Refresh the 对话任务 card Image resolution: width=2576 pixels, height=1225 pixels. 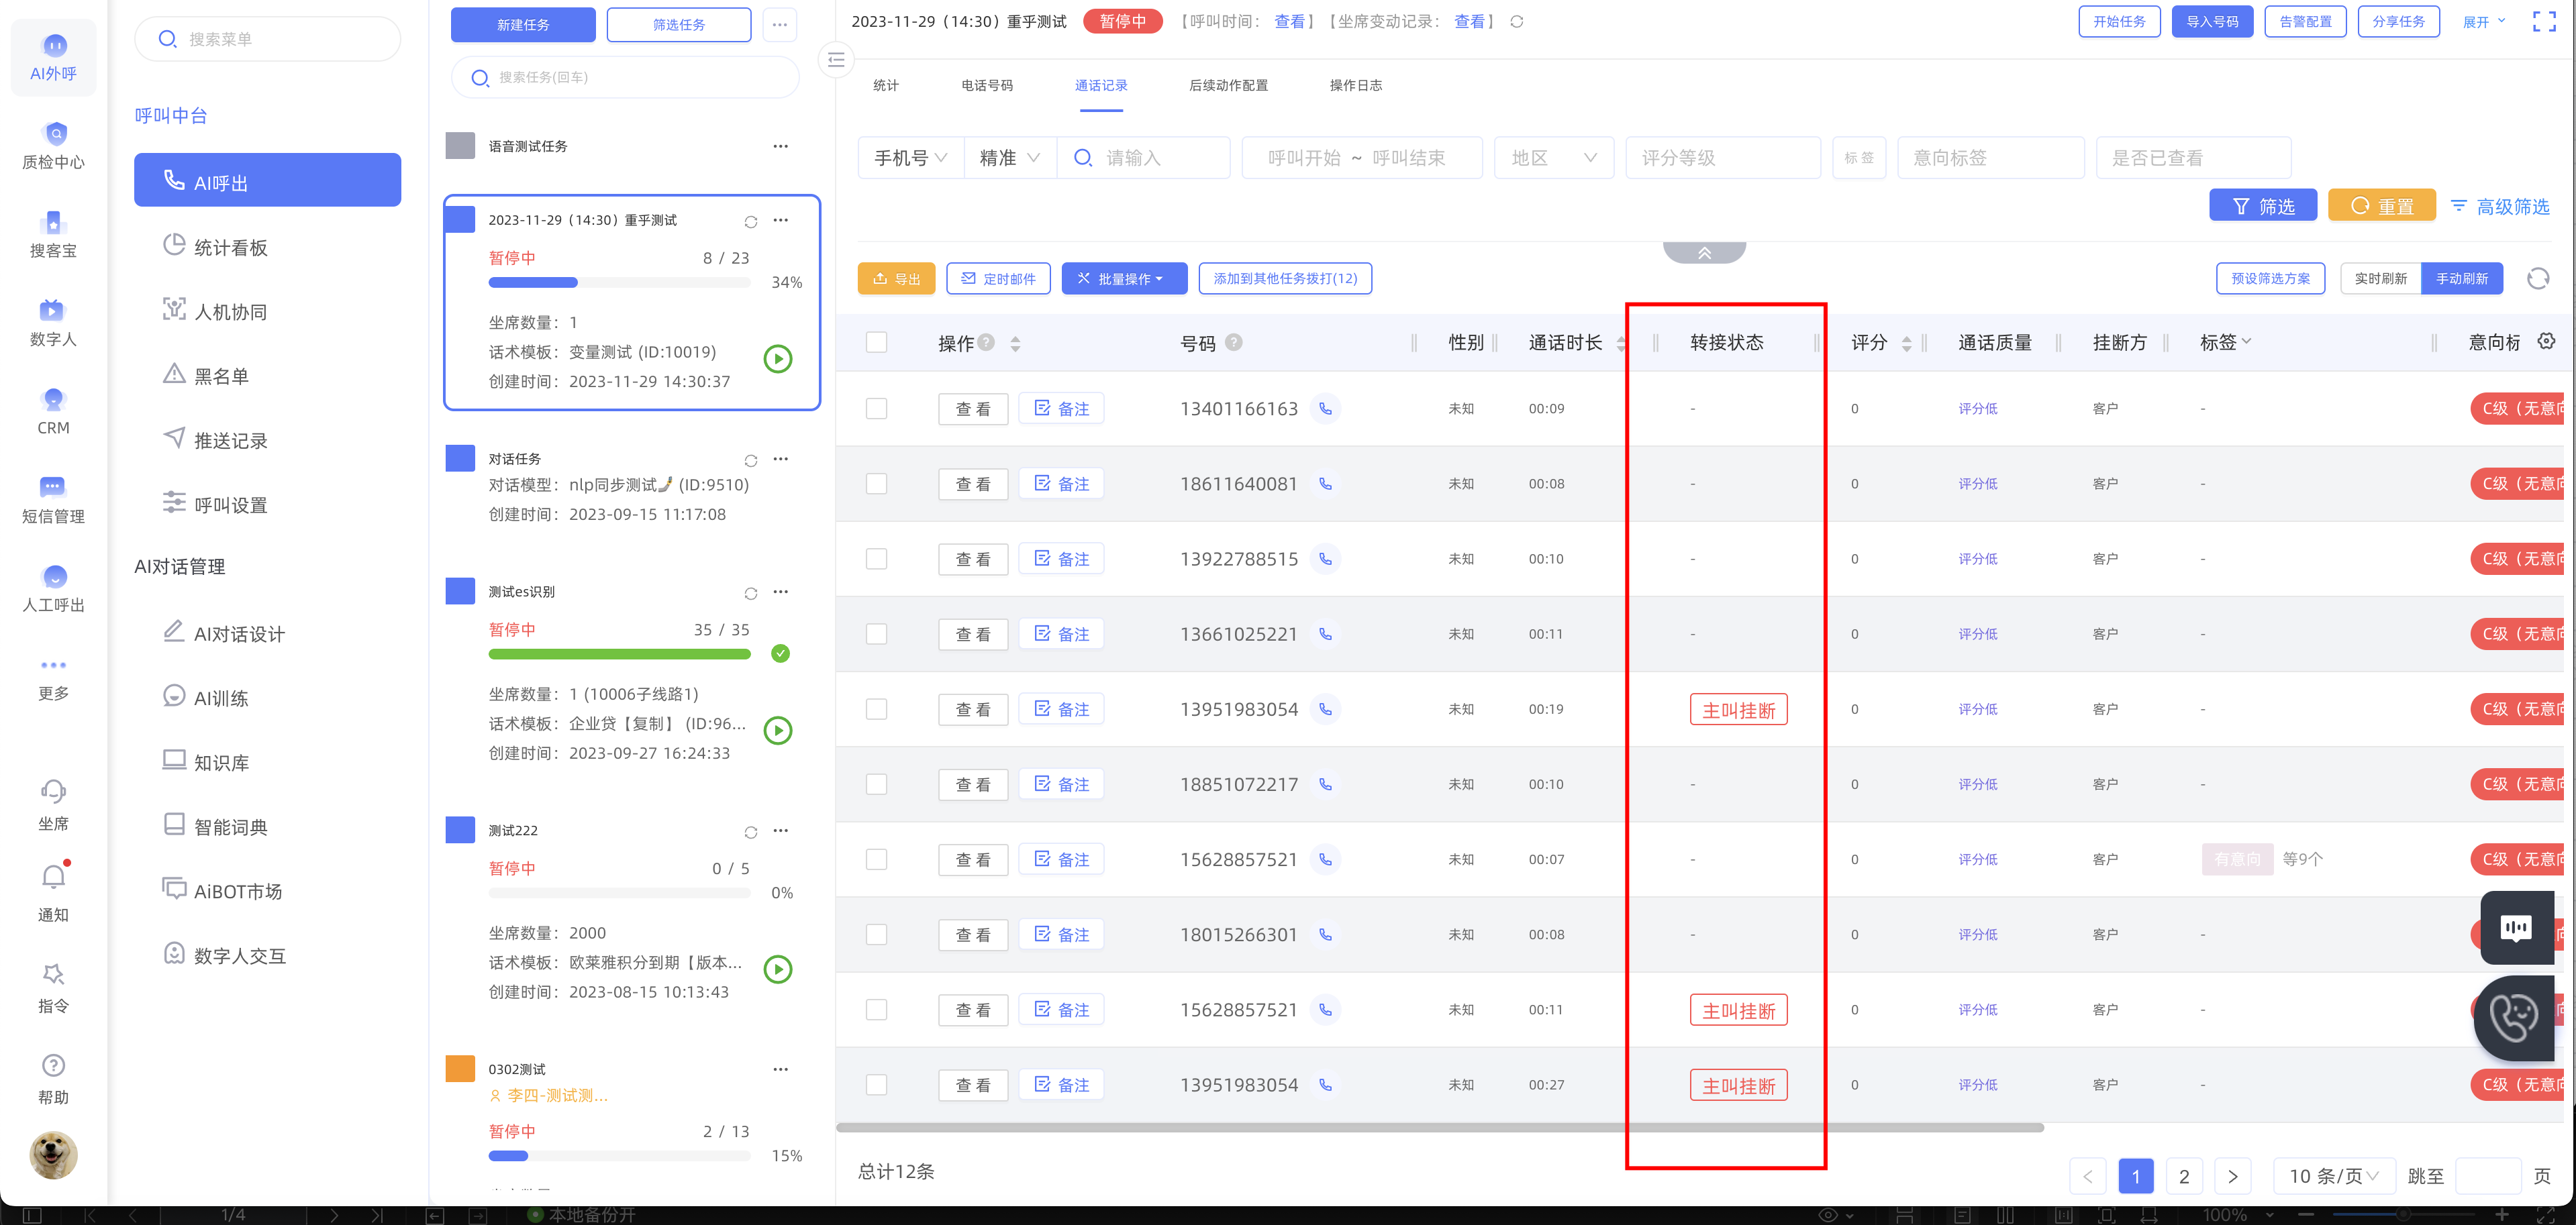click(x=751, y=461)
